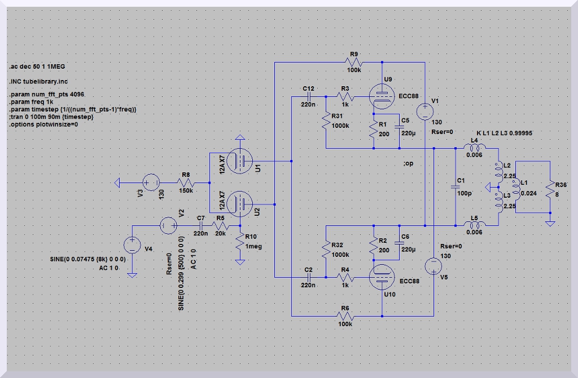Click the V3 voltage source circle
578x378 pixels.
tap(151, 183)
